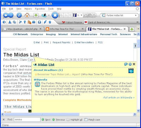Screen dimensions: 141x128
Task: Open the Webmail envelope icon
Action: coord(34,22)
